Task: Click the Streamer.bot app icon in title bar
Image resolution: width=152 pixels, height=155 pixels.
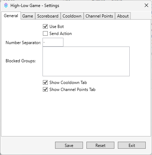Action: click(x=6, y=5)
